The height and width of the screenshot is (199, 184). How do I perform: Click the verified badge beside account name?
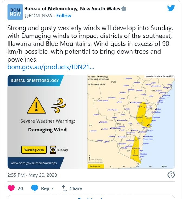click(x=124, y=9)
